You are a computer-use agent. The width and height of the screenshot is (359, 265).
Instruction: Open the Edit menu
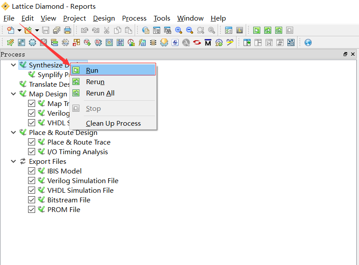pos(28,18)
